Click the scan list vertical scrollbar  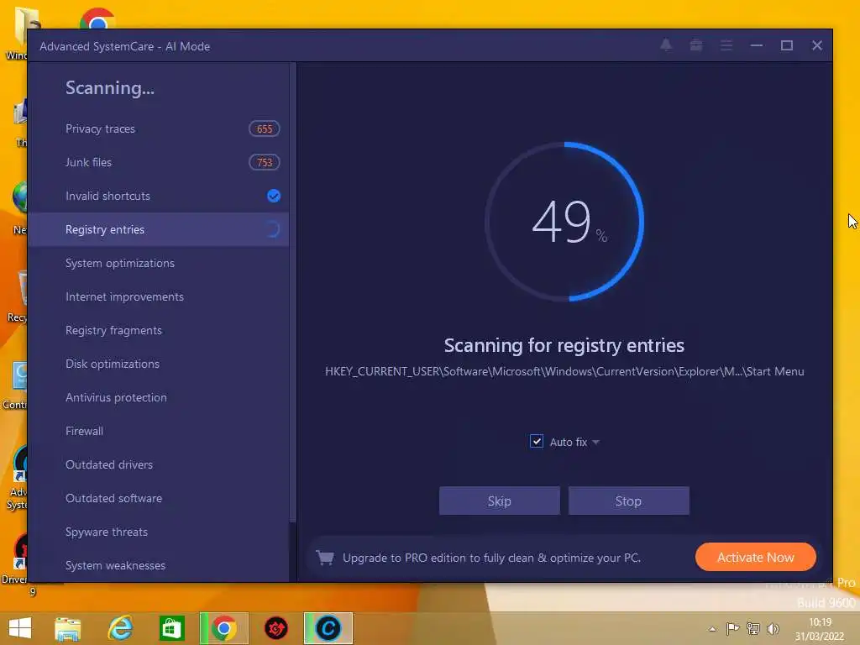(x=293, y=292)
